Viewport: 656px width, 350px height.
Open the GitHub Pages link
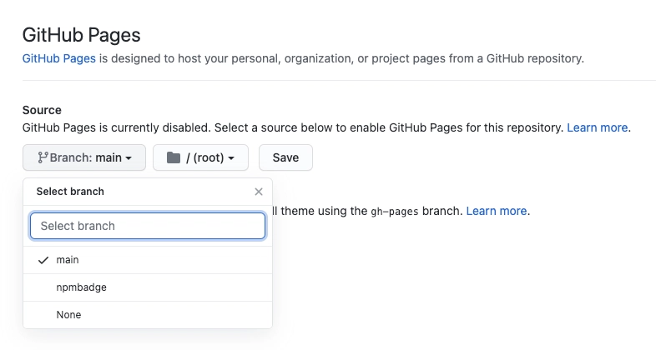(59, 58)
